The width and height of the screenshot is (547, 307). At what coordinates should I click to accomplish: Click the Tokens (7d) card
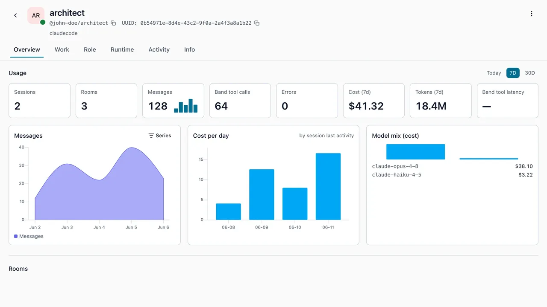441,101
